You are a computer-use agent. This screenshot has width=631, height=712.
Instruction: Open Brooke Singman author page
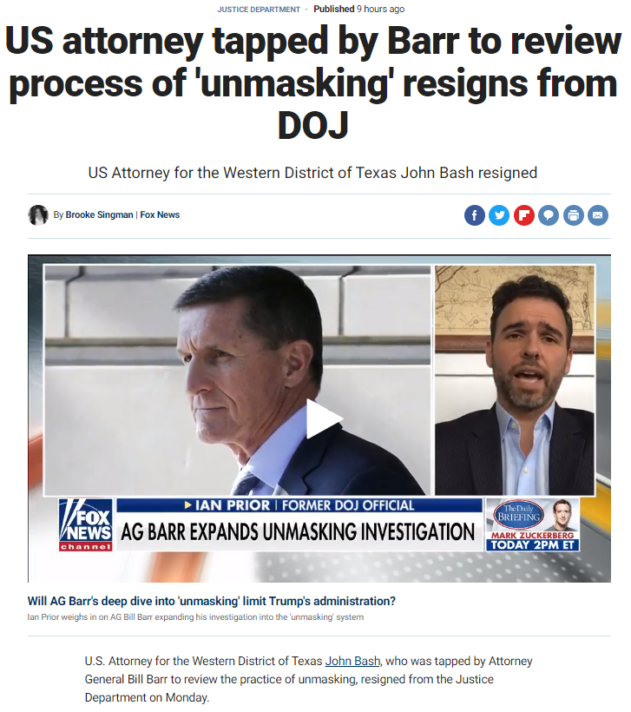(100, 214)
